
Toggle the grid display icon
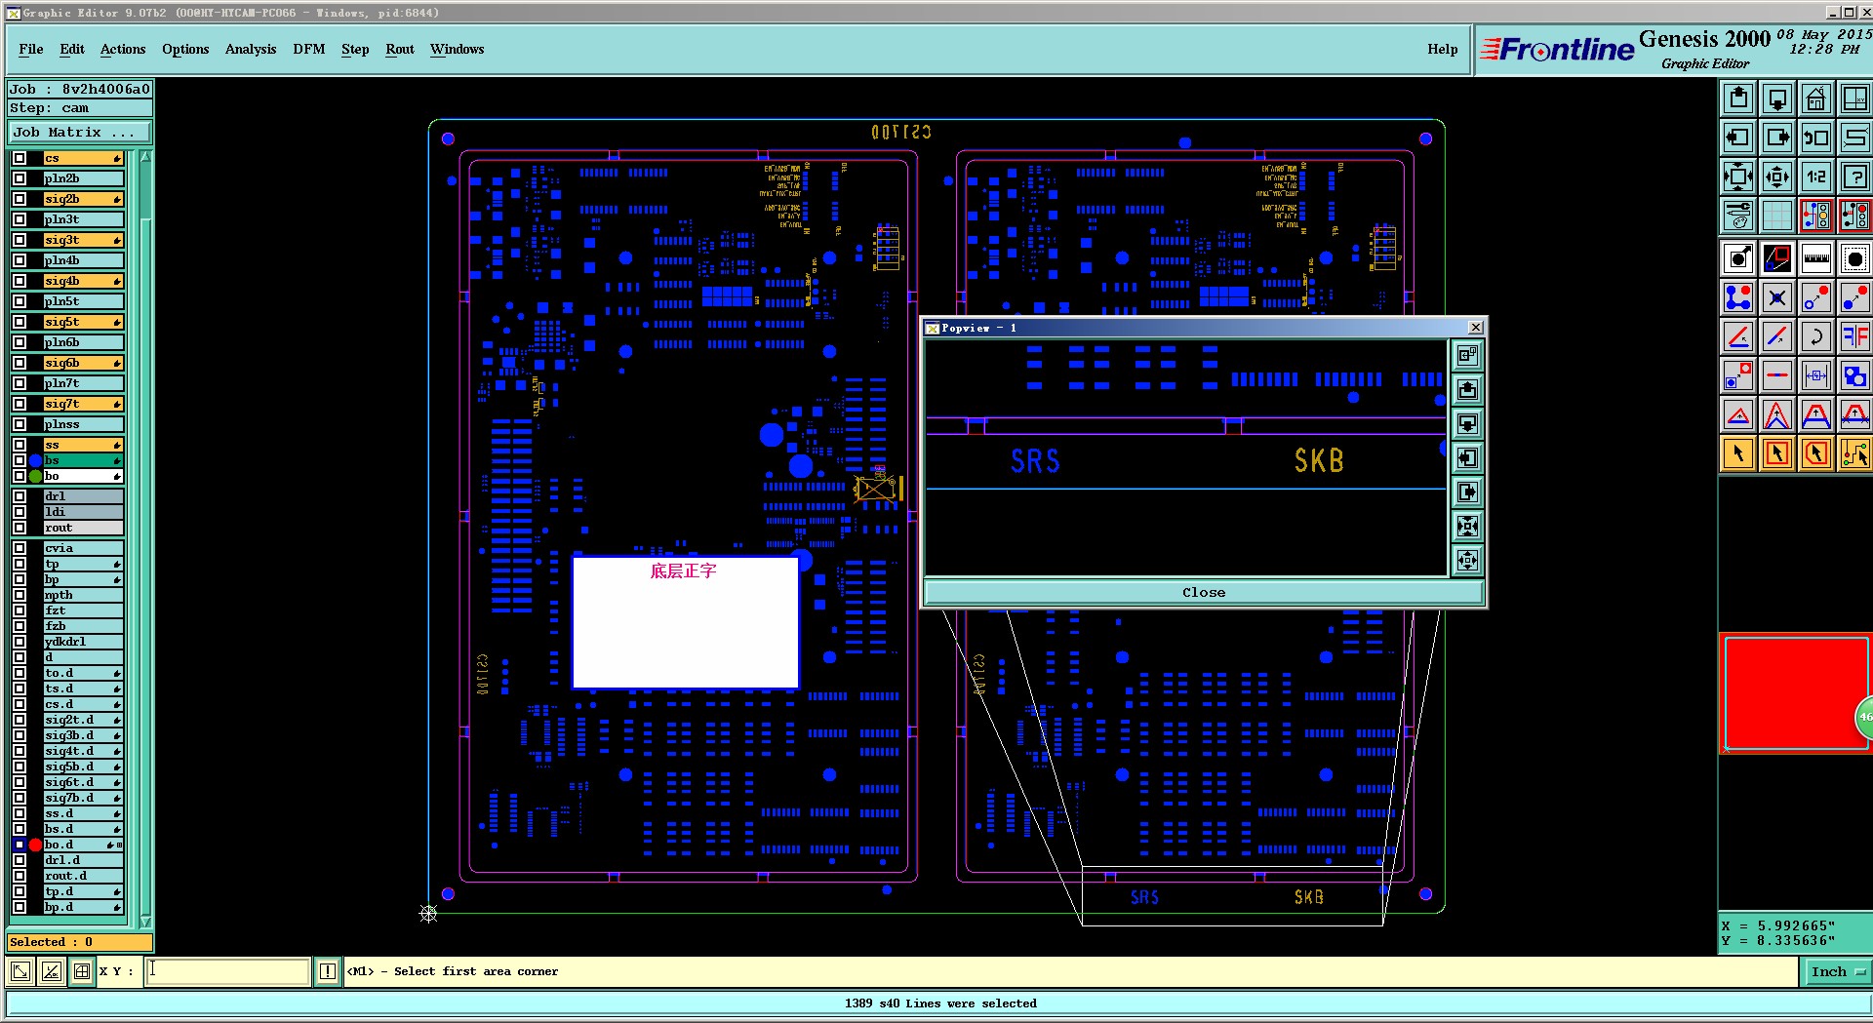point(1777,216)
